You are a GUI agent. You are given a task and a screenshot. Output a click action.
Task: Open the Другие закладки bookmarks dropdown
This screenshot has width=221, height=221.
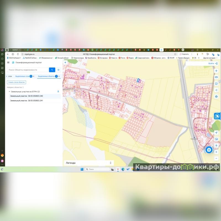pos(211,58)
